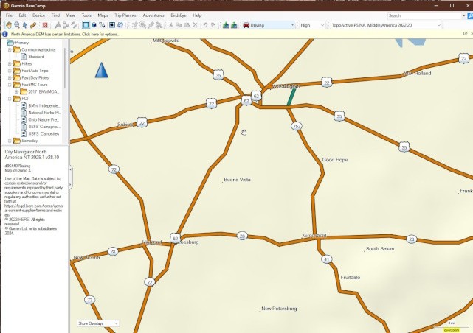Image resolution: width=473 pixels, height=333 pixels.
Task: Open the Trip Planner menu
Action: point(125,15)
